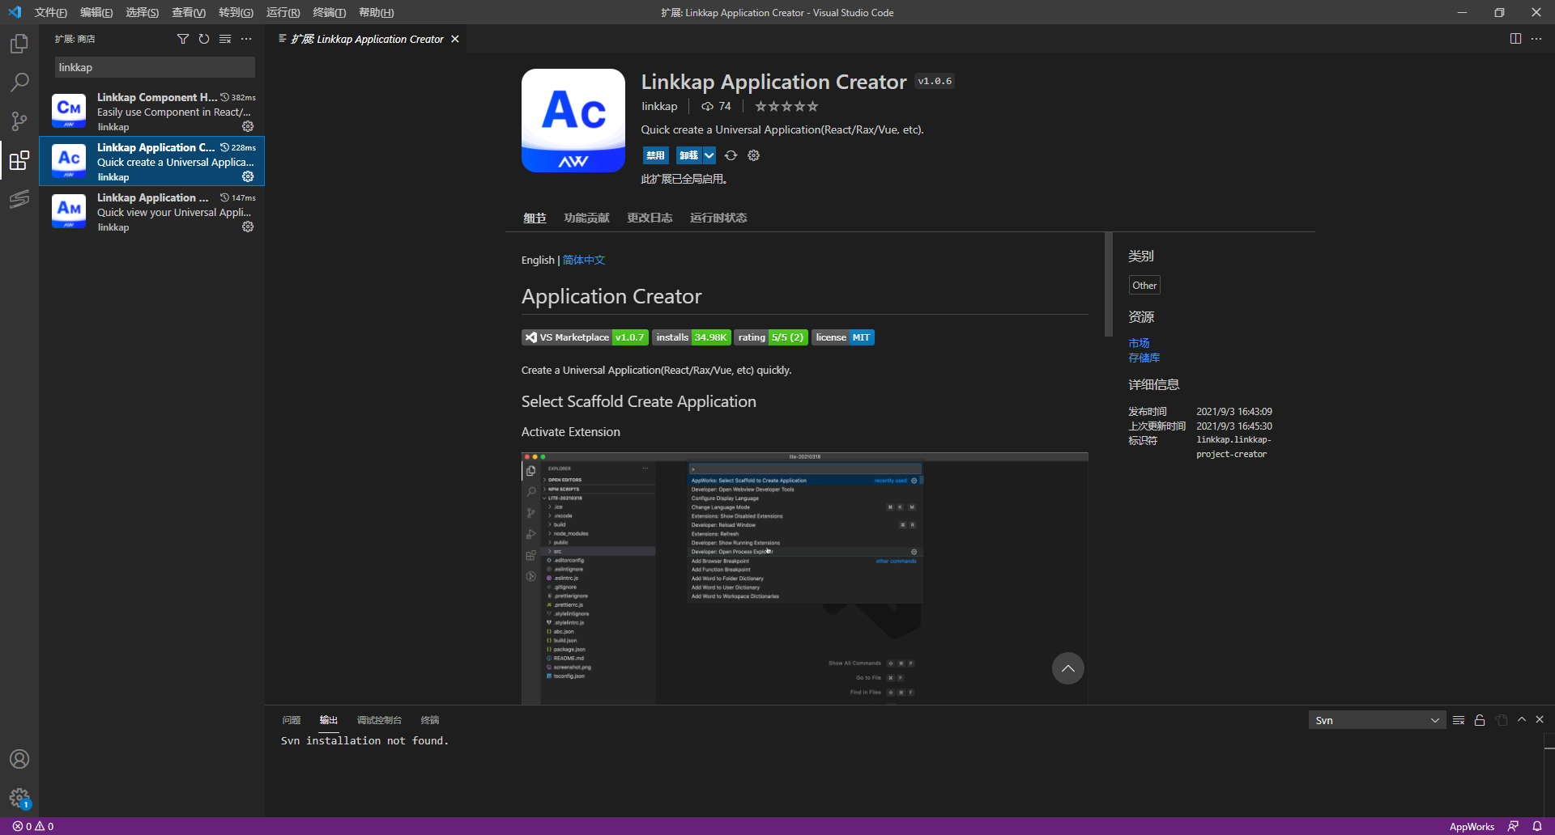Viewport: 1555px width, 835px height.
Task: Toggle output scroll lock
Action: pos(1480,720)
